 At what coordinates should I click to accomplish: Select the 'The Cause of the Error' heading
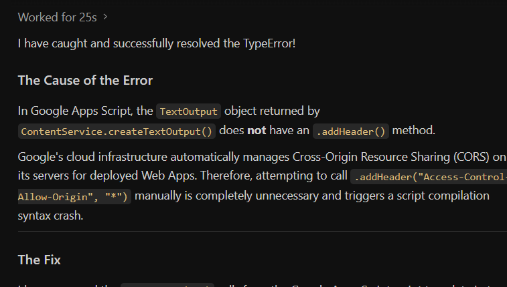(85, 81)
